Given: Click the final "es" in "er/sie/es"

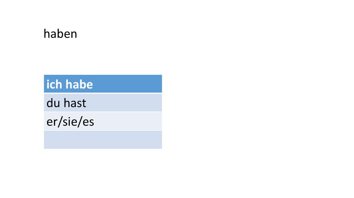Looking at the screenshot, I should pos(88,122).
